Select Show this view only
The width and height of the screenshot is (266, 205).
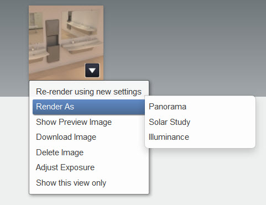pyautogui.click(x=88, y=183)
